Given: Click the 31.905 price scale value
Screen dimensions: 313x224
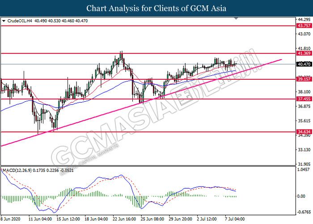Looking at the screenshot, I should tap(304, 164).
